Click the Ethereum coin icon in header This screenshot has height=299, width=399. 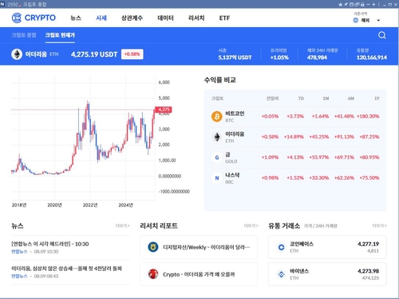click(x=17, y=54)
